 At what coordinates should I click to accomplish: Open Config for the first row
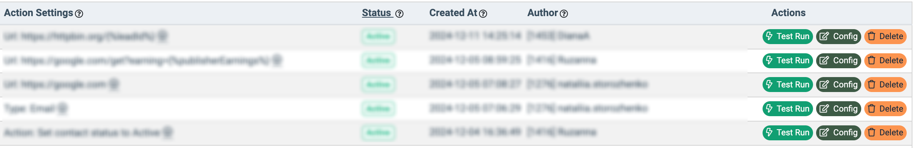[x=838, y=36]
